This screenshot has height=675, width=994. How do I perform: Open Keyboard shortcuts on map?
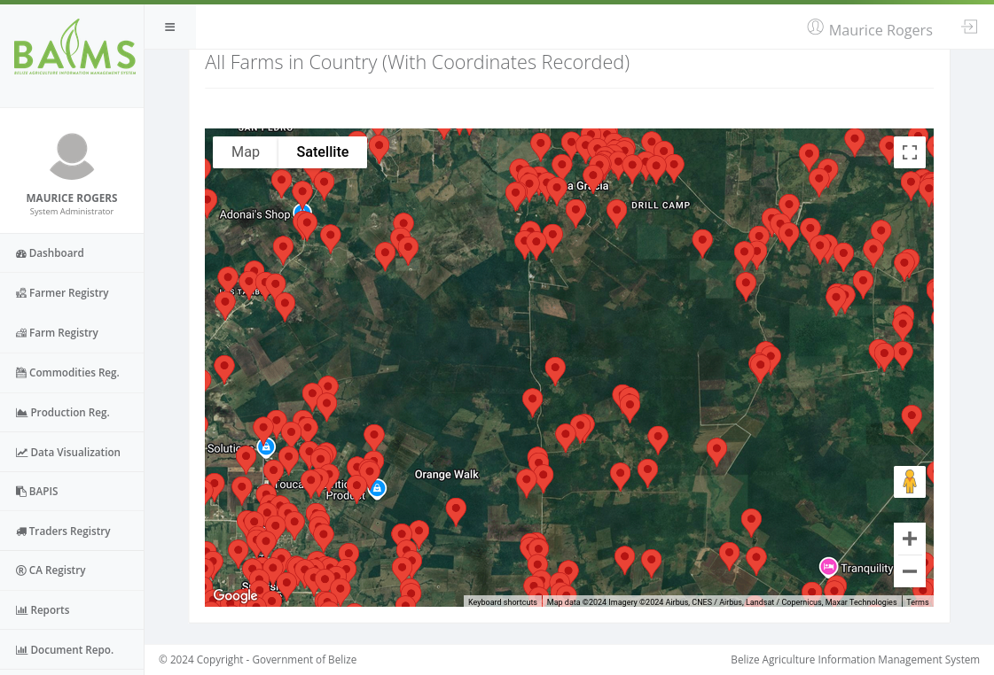pyautogui.click(x=503, y=602)
